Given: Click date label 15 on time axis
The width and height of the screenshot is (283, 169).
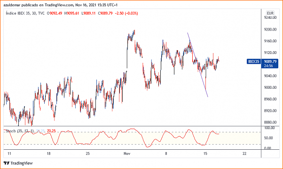Looking at the screenshot, I should click(x=205, y=154).
